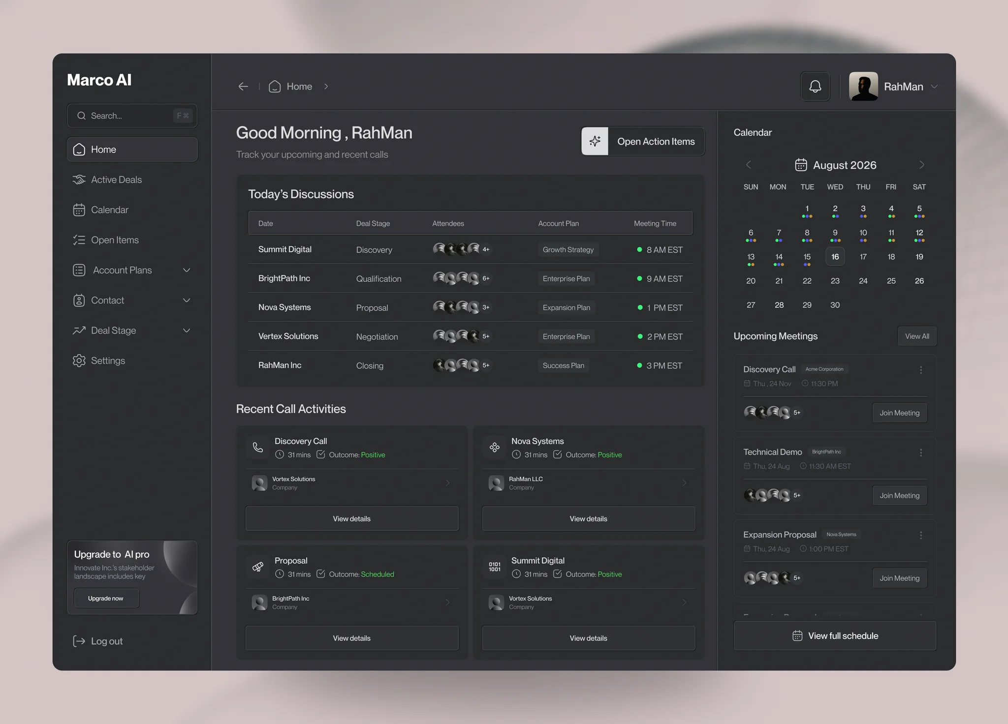Expand the Deal Stage submenu

187,331
